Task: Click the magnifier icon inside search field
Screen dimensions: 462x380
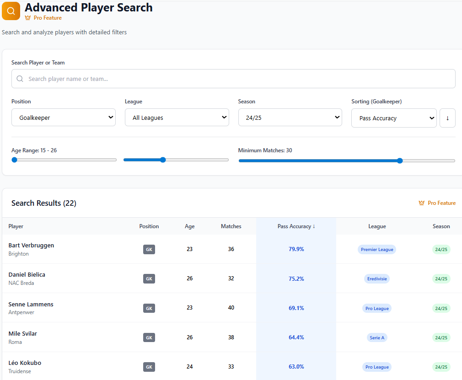Action: pyautogui.click(x=20, y=78)
